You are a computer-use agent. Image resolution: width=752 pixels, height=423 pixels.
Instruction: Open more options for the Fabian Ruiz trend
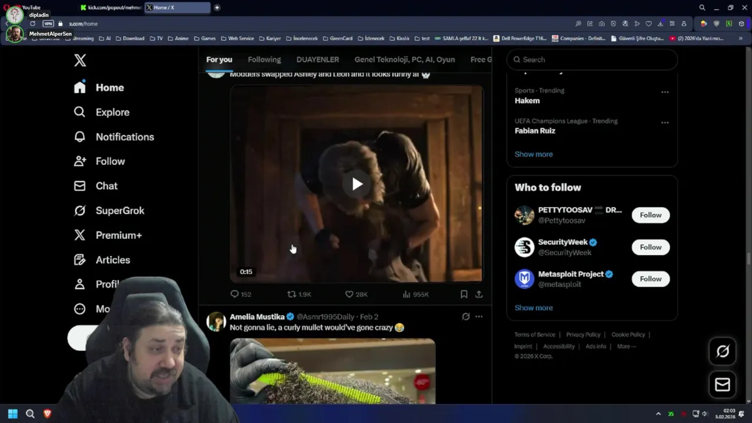click(665, 123)
